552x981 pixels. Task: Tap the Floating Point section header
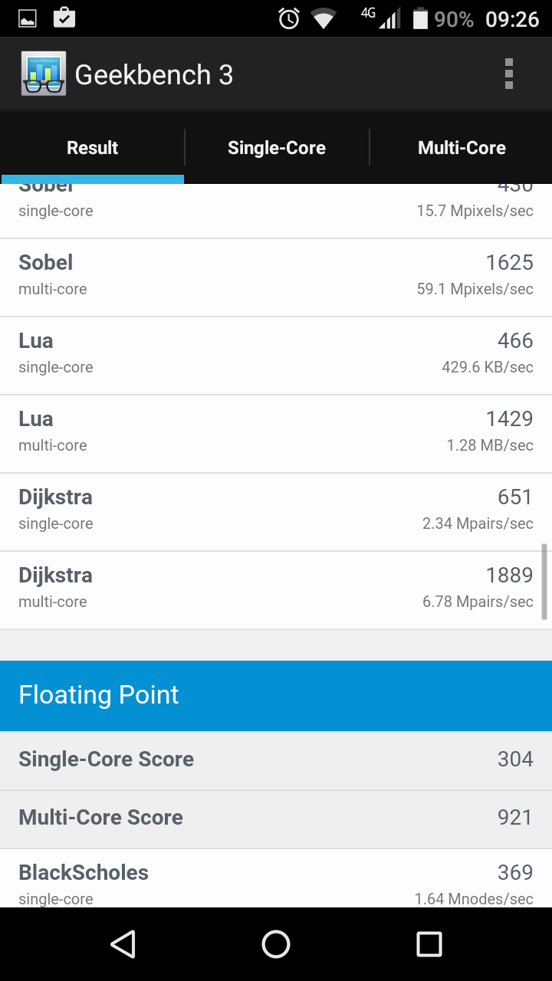276,695
